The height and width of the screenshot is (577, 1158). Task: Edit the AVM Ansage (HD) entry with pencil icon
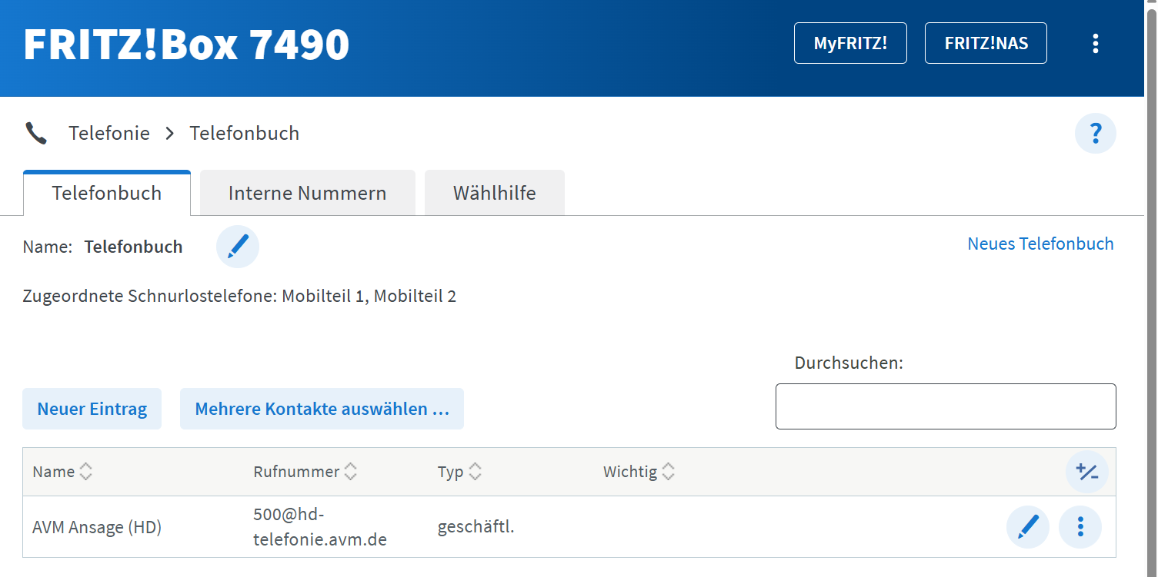point(1028,526)
